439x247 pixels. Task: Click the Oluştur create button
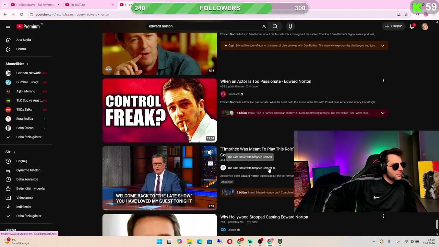coord(393,26)
